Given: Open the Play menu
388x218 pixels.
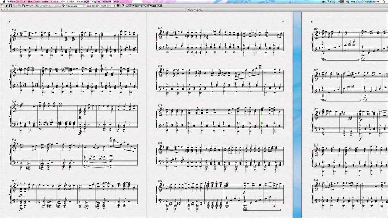Looking at the screenshot, I should click(62, 2).
